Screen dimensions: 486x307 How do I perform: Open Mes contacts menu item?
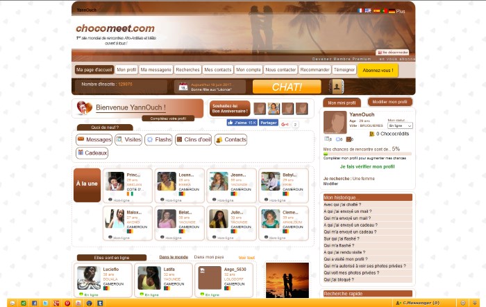(x=217, y=69)
